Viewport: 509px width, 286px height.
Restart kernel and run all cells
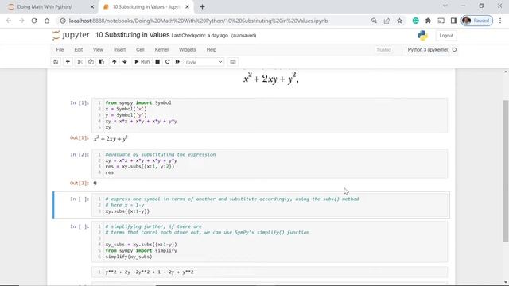point(177,62)
